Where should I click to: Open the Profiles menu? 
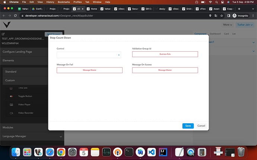coord(77,2)
